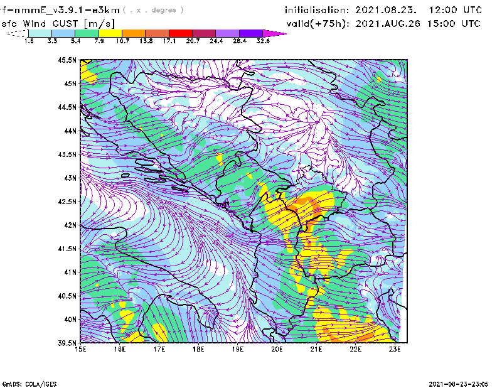The height and width of the screenshot is (388, 502).
Task: Click the '18E' longitude label
Action: click(x=198, y=349)
